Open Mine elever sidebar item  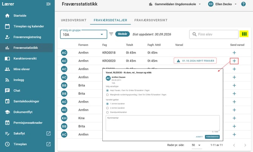click(x=26, y=69)
